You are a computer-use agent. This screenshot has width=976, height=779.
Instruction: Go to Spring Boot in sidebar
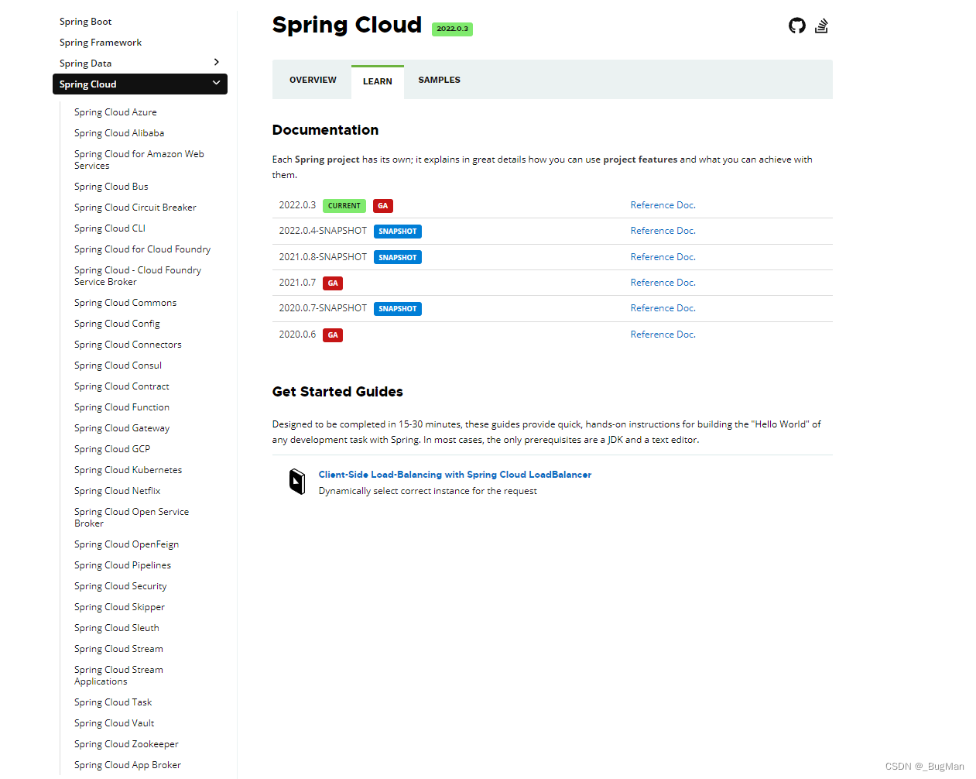coord(86,22)
